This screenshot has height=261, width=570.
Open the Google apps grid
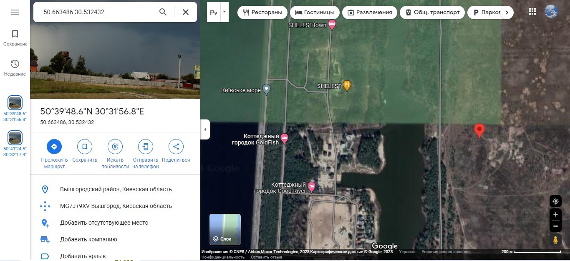click(x=532, y=12)
